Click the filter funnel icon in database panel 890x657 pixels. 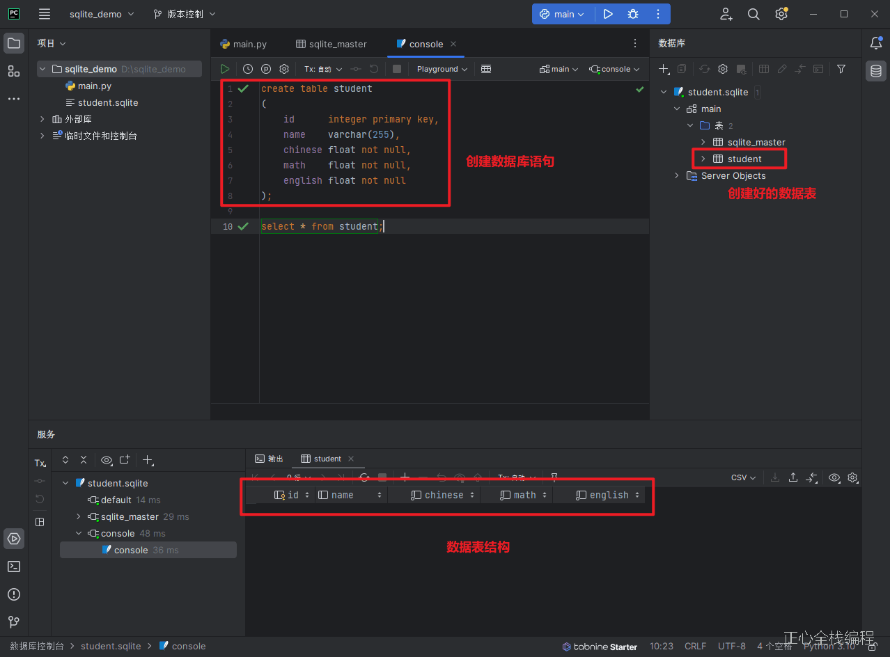(841, 69)
